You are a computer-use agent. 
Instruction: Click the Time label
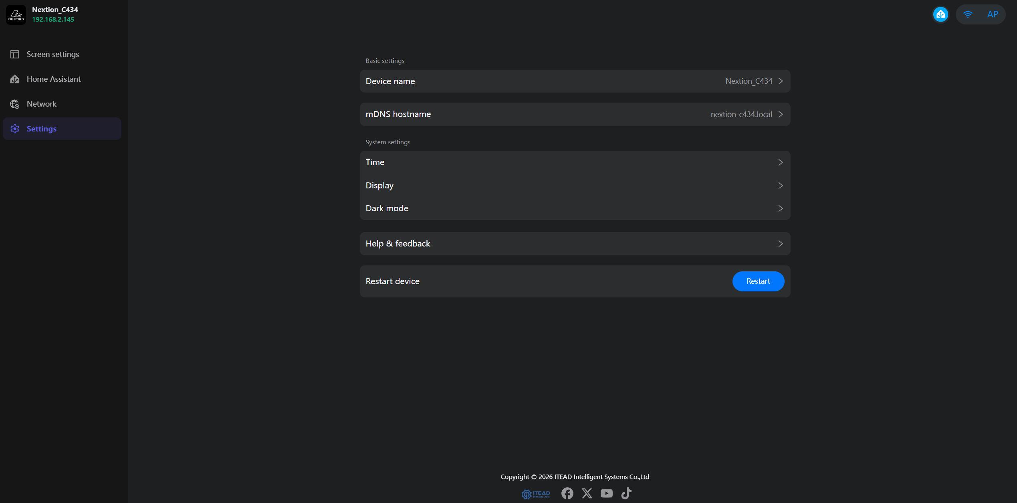tap(375, 162)
